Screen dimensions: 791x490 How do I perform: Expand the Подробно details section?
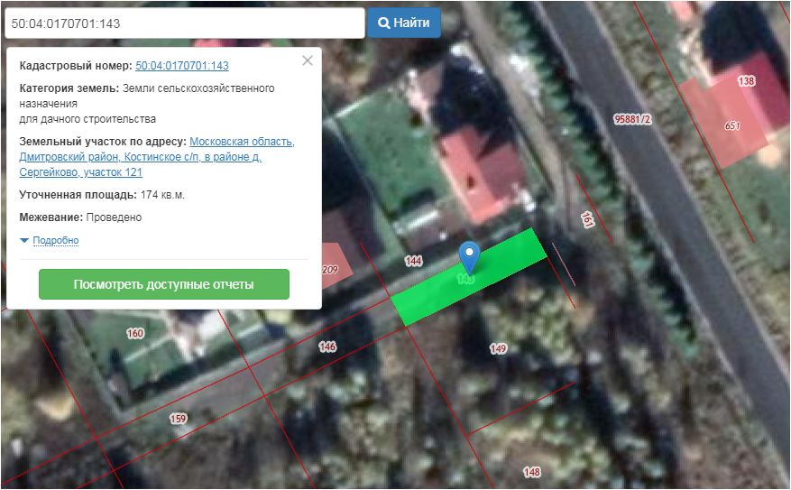55,241
